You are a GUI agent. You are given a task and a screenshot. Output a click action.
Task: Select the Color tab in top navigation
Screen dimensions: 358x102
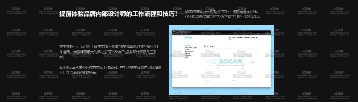click(x=234, y=38)
